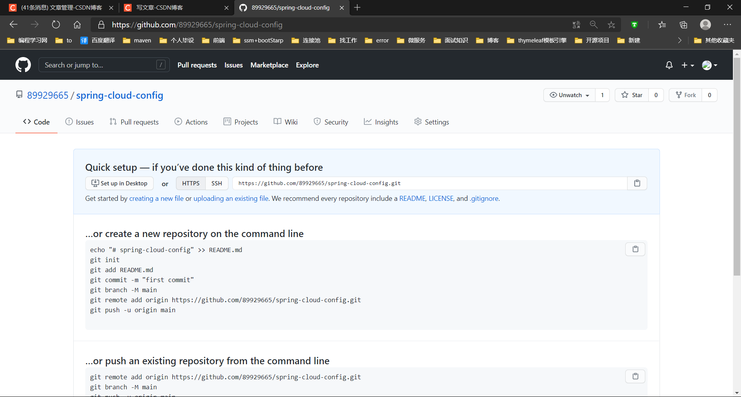741x397 pixels.
Task: Open the Wiki tab
Action: click(x=286, y=122)
